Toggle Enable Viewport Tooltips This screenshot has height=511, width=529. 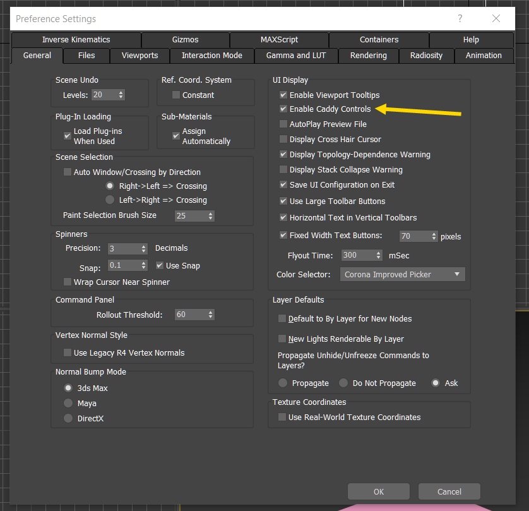283,95
